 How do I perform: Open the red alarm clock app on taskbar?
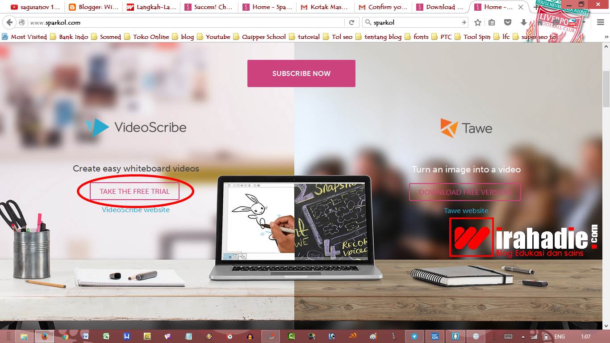tap(230, 336)
